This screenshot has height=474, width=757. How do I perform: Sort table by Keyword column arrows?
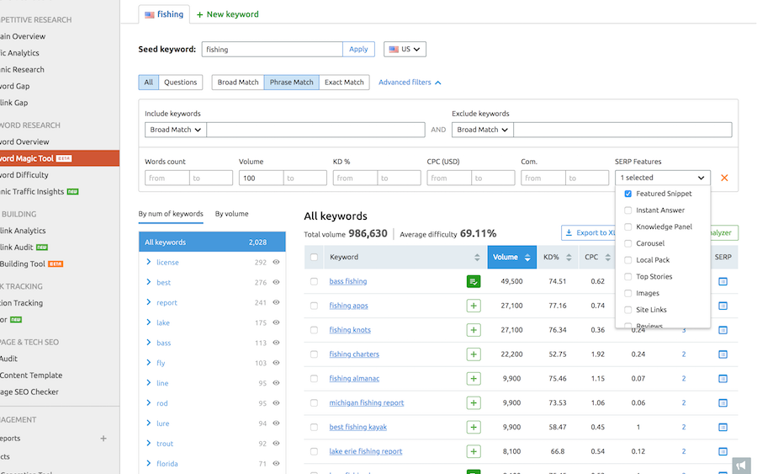click(x=477, y=257)
